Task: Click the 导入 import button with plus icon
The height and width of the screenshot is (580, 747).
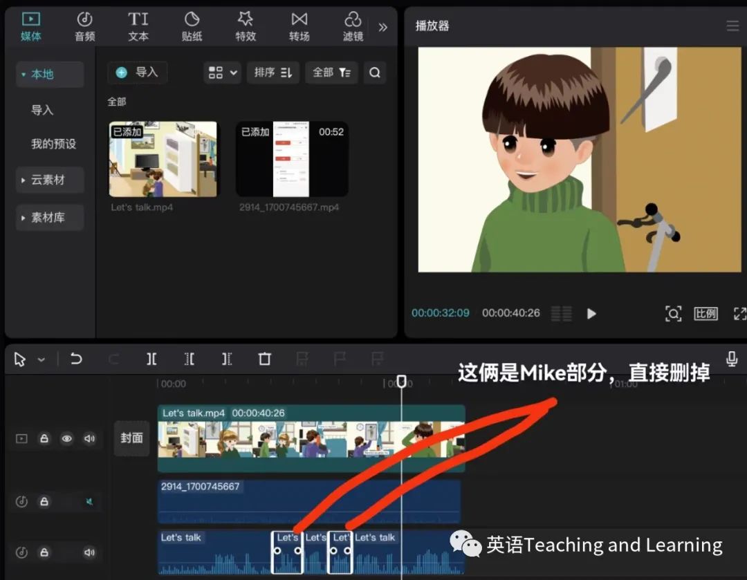Action: click(x=137, y=73)
